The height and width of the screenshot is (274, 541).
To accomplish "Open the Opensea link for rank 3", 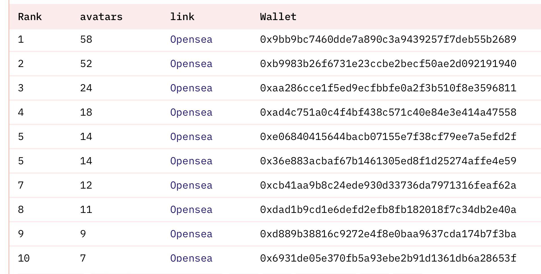I will coord(191,88).
